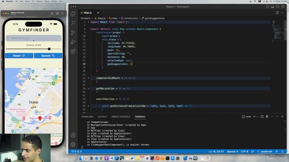289x162 pixels.
Task: Open the App Store from the Dock
Action: [x=172, y=158]
